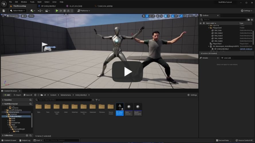Screen dimensions: 255x143
Task: Click the Edit BP_DobryIdentity2 link in Outliner
Action: pos(246,49)
